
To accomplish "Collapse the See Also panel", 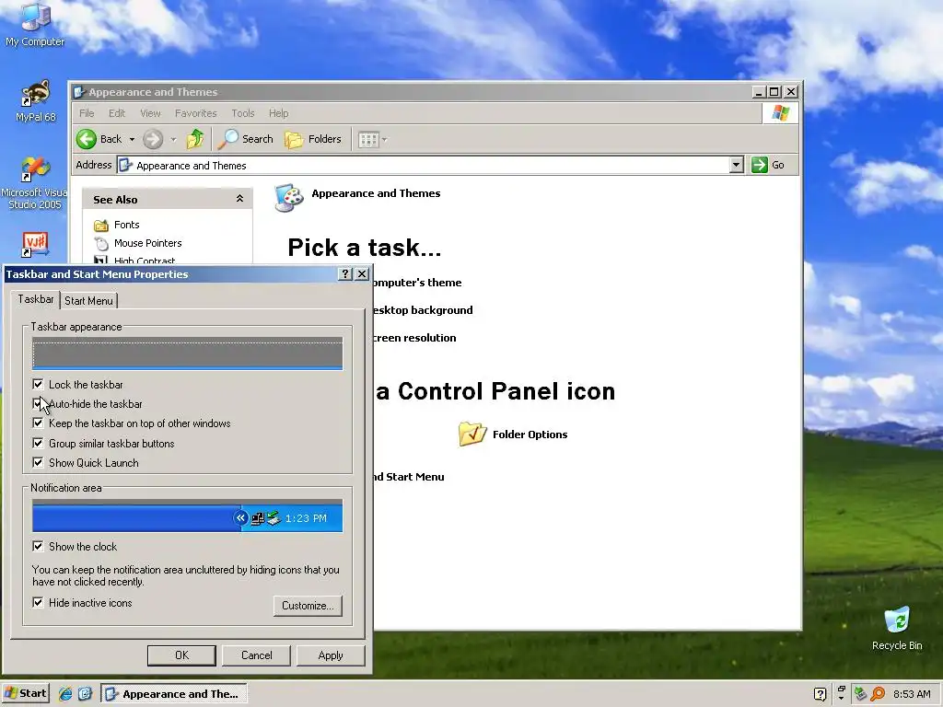I will coord(239,199).
